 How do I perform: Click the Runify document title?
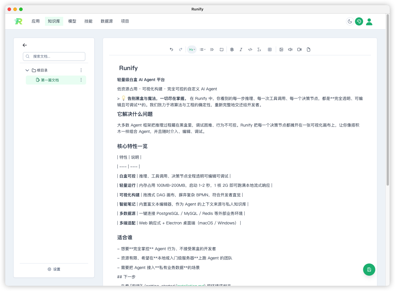(x=128, y=68)
